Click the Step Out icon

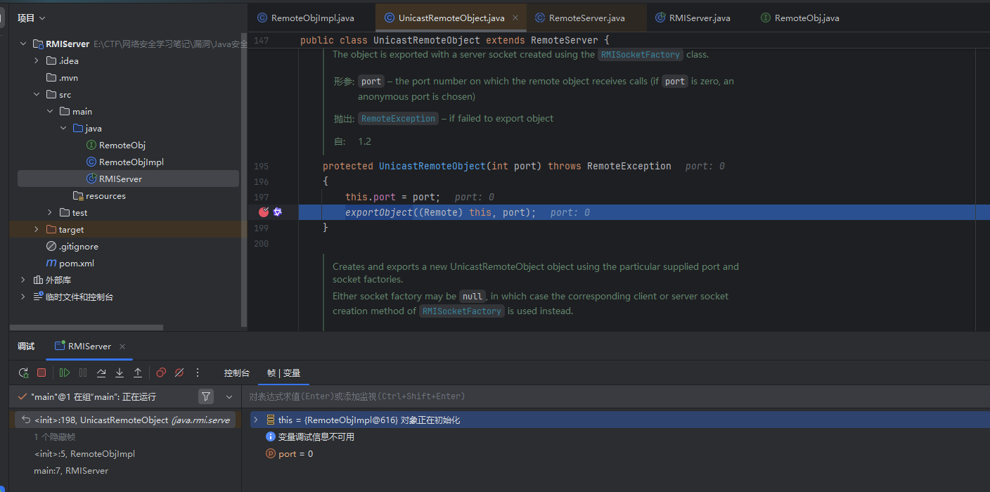(138, 373)
